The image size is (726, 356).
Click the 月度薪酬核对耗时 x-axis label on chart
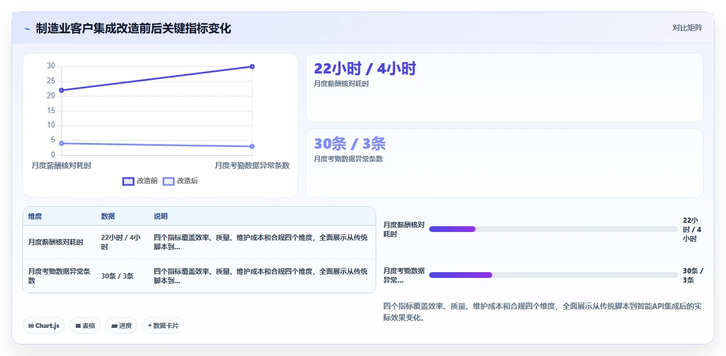pyautogui.click(x=61, y=165)
